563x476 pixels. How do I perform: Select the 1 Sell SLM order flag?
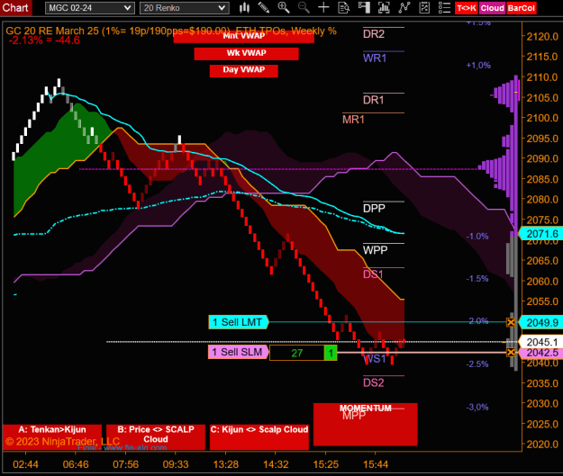239,352
